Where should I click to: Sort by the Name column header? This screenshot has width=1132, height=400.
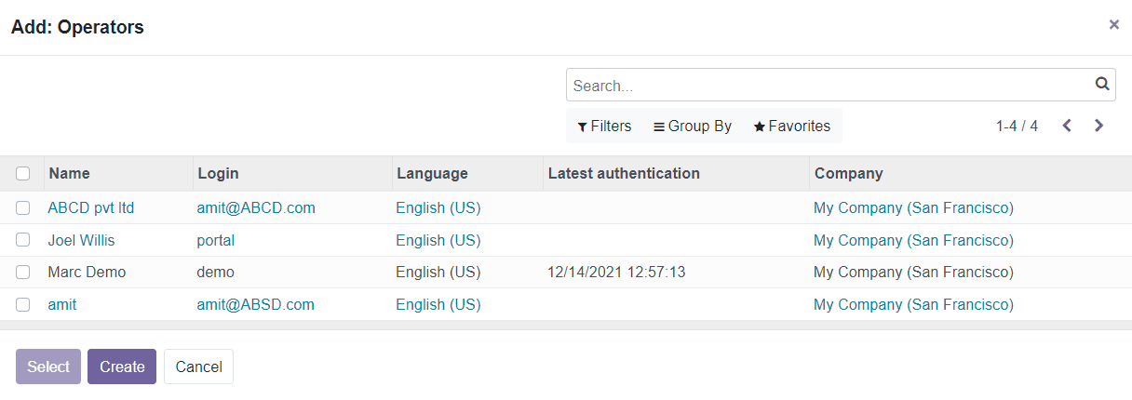pos(70,173)
